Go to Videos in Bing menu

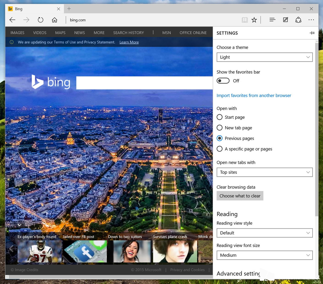tap(40, 33)
